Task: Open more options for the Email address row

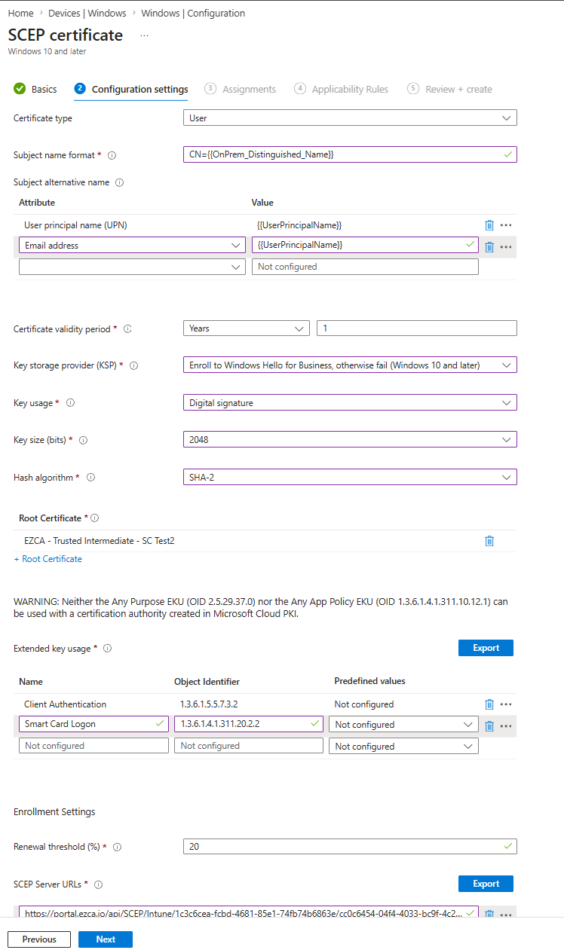Action: 506,246
